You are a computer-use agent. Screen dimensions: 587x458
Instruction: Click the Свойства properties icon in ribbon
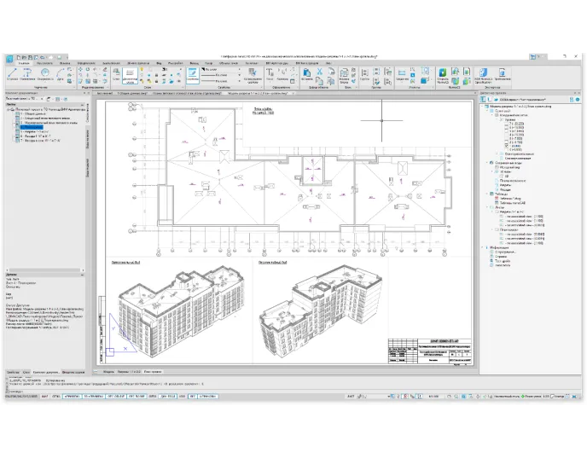pyautogui.click(x=195, y=75)
